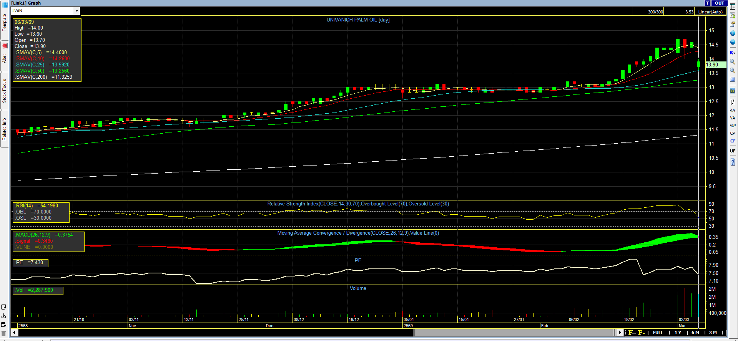The image size is (738, 341).
Task: Click the VA toolbar icon
Action: [733, 118]
